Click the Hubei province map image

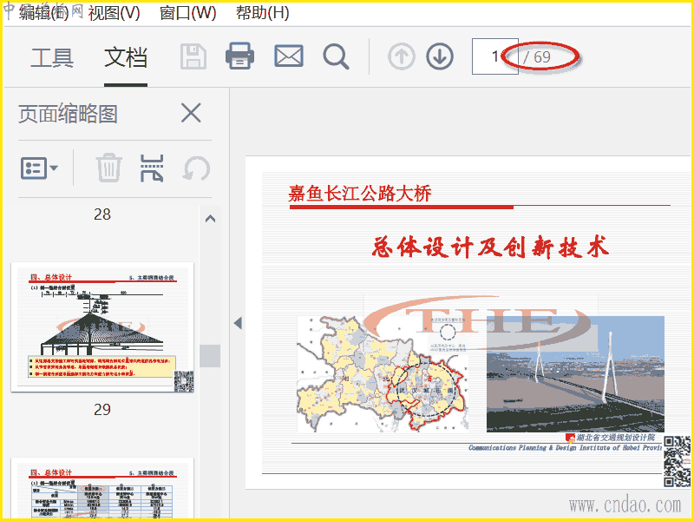382,374
